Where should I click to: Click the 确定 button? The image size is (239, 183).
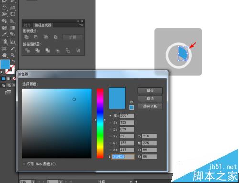(x=150, y=91)
